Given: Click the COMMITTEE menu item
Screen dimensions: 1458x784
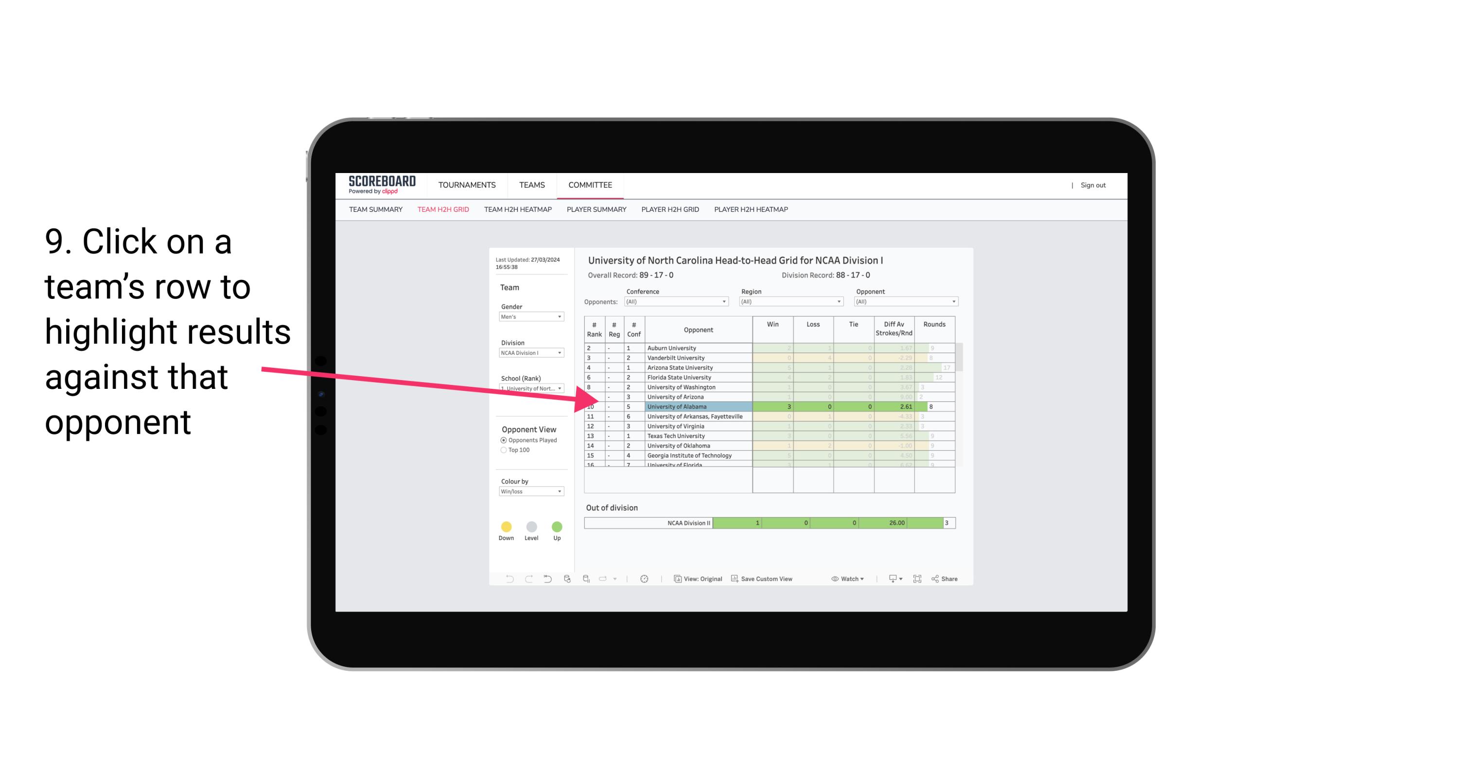Looking at the screenshot, I should (590, 184).
